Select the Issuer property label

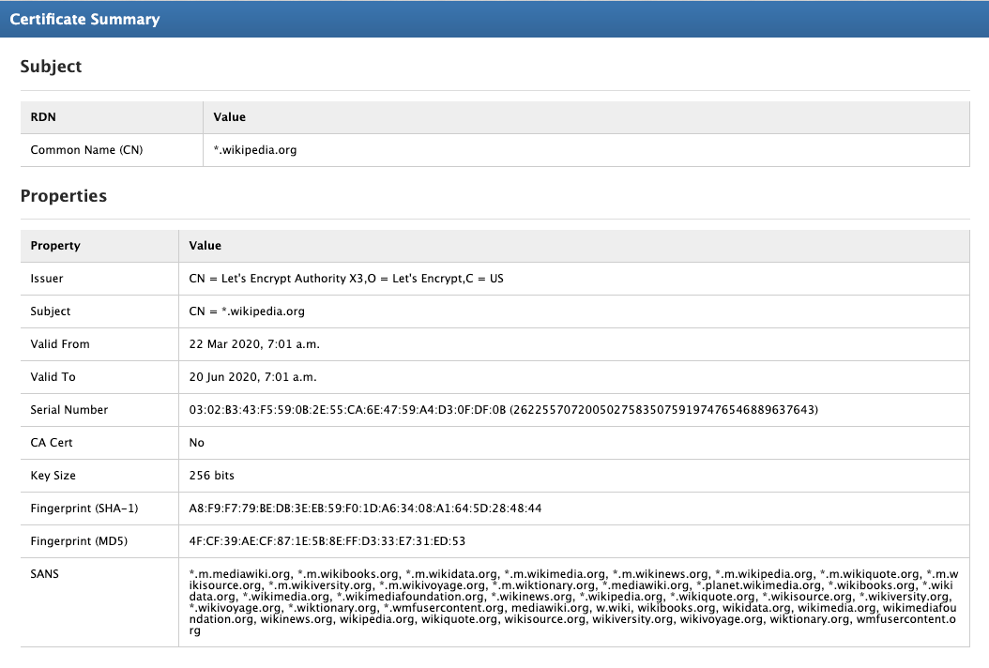[x=47, y=278]
